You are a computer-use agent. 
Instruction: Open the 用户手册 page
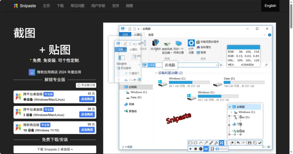[x=98, y=6]
